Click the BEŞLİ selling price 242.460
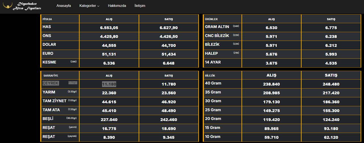The height and width of the screenshot is (143, 364). coord(169,120)
